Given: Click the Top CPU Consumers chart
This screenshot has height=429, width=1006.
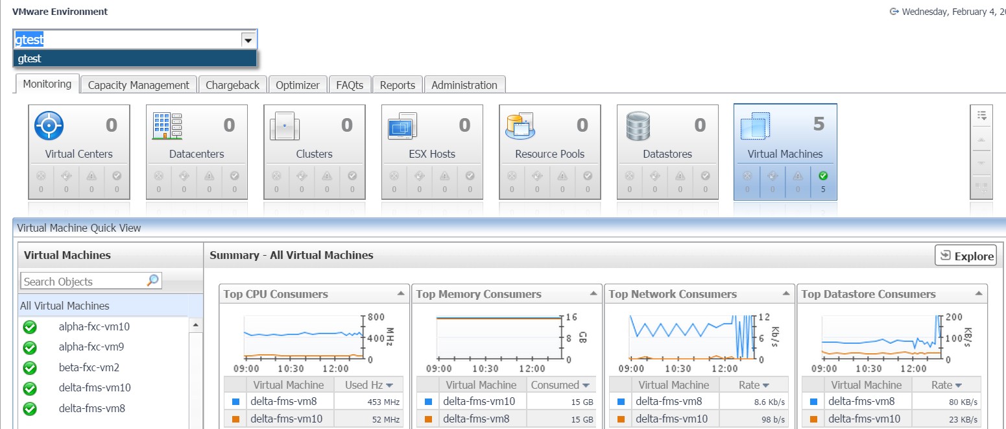Looking at the screenshot, I should tap(314, 341).
